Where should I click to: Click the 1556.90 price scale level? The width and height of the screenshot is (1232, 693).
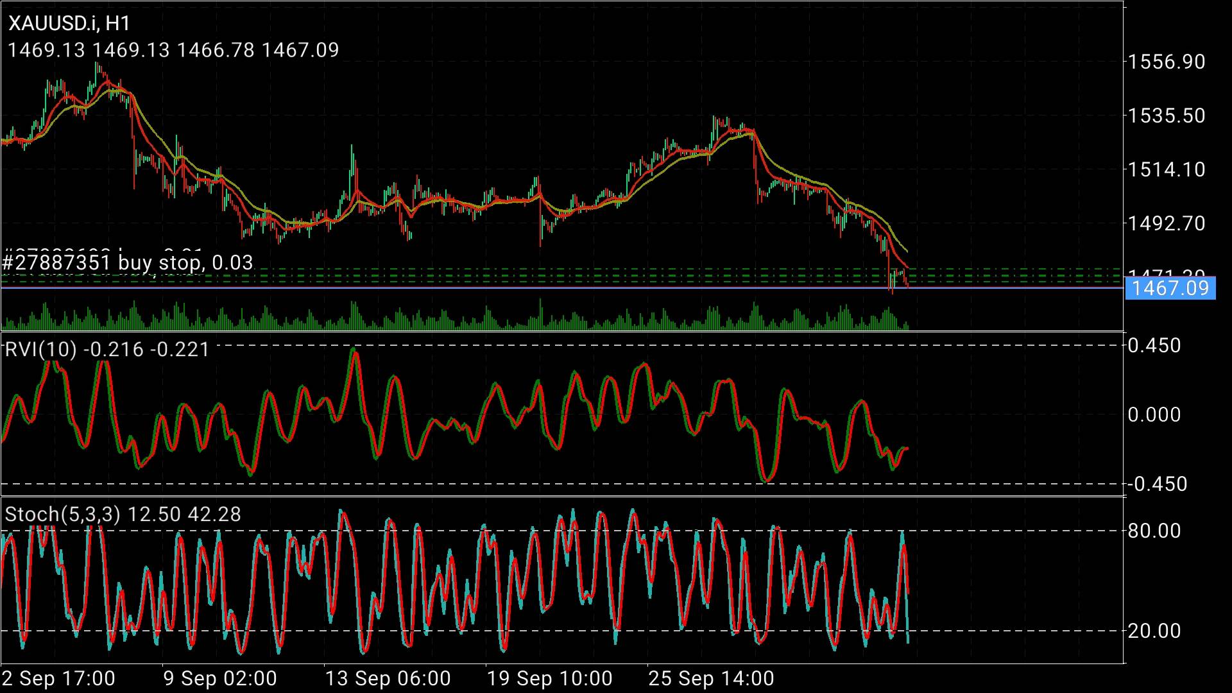[1167, 62]
